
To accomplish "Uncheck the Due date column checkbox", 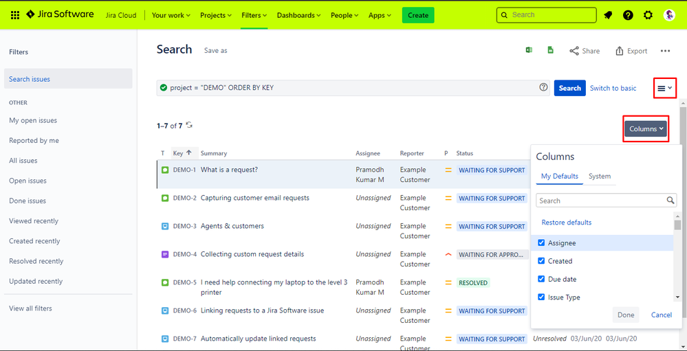I will coord(541,279).
